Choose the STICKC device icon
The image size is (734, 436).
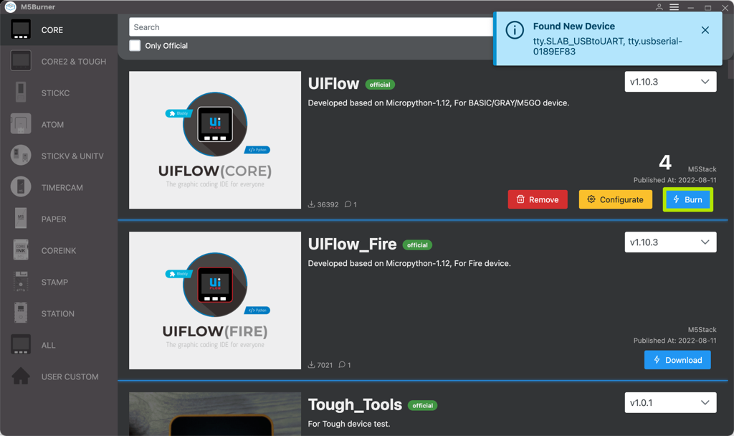21,93
